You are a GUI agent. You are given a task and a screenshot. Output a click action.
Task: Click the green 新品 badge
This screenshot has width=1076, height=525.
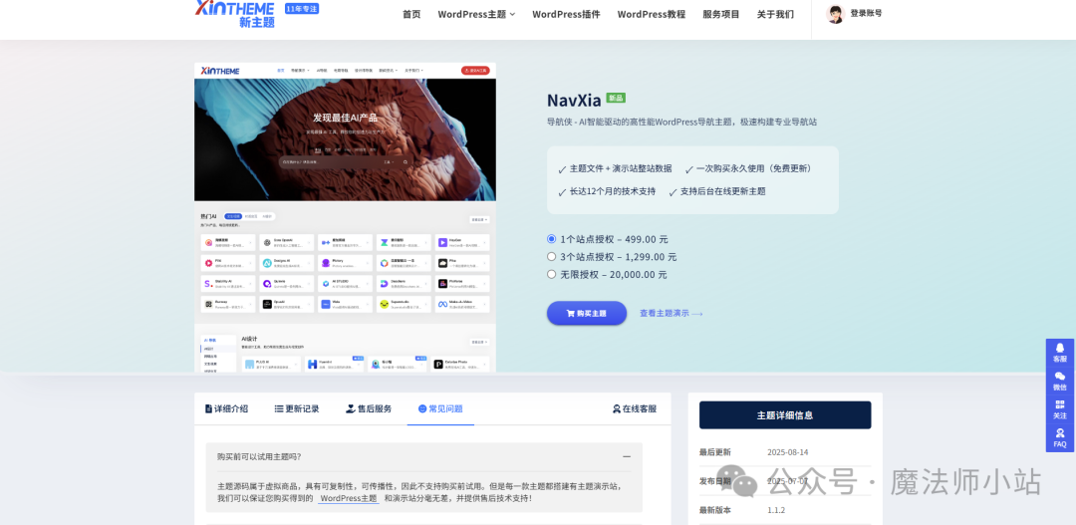(616, 99)
